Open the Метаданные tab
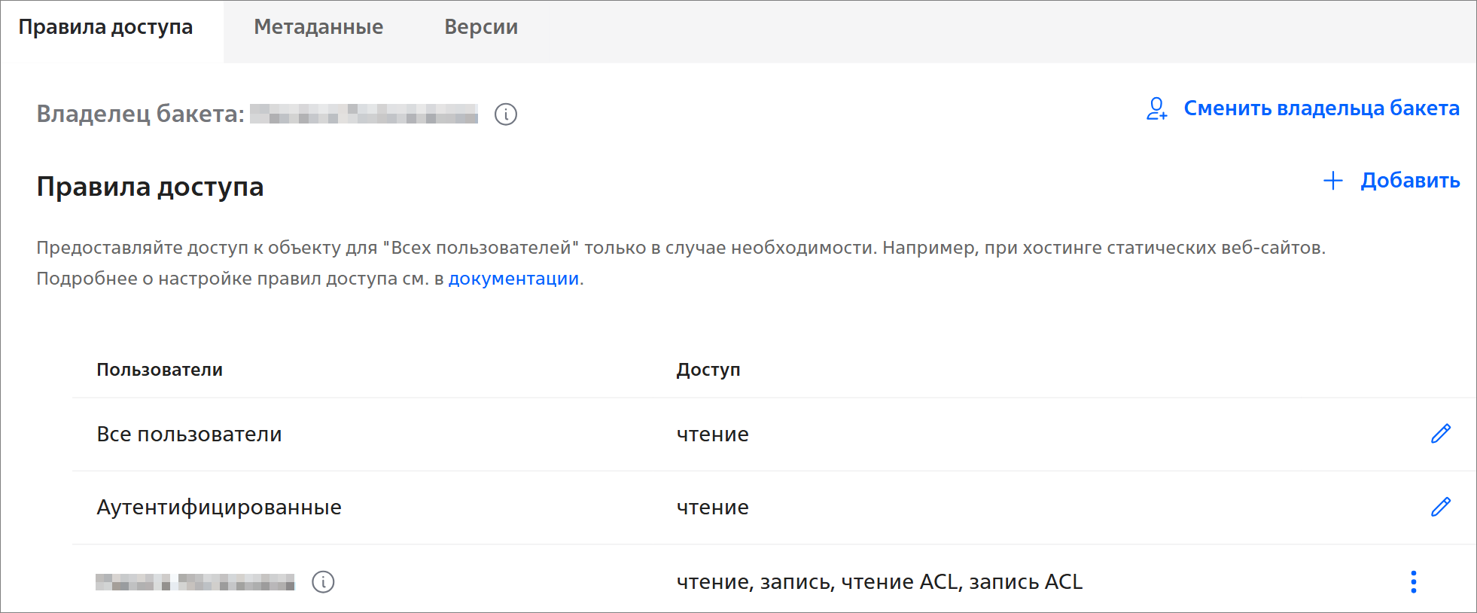 tap(318, 28)
